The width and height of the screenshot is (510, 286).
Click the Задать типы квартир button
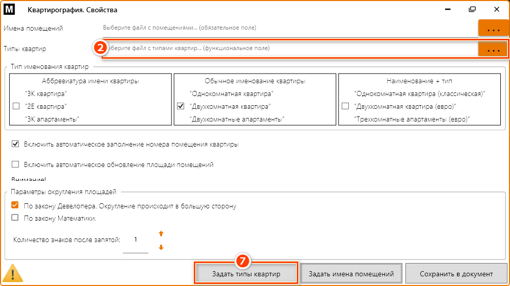pos(246,274)
